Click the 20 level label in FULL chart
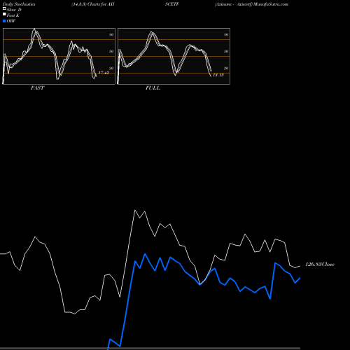 pyautogui.click(x=226, y=68)
